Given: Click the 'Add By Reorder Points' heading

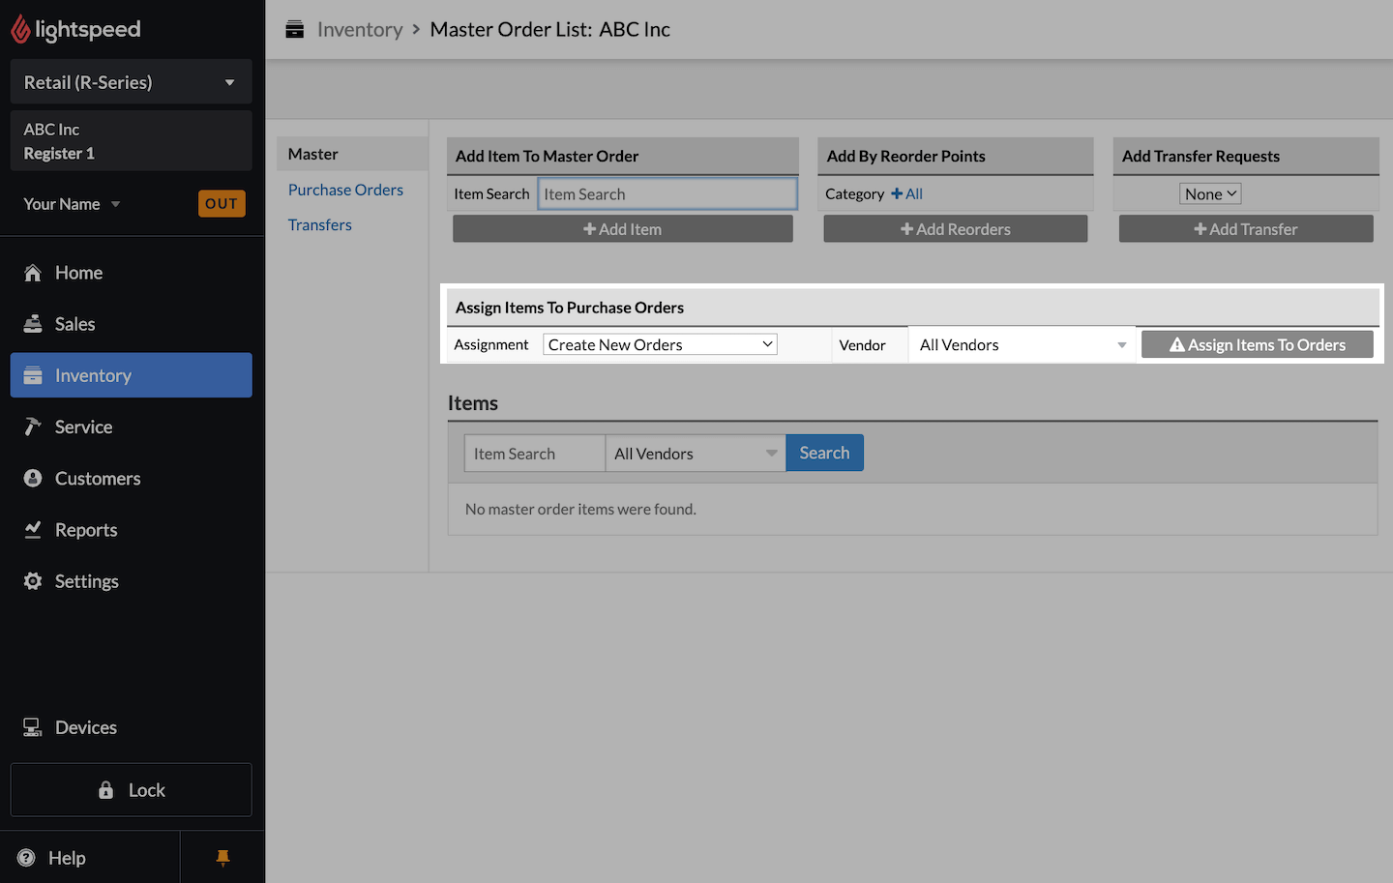Looking at the screenshot, I should (906, 157).
